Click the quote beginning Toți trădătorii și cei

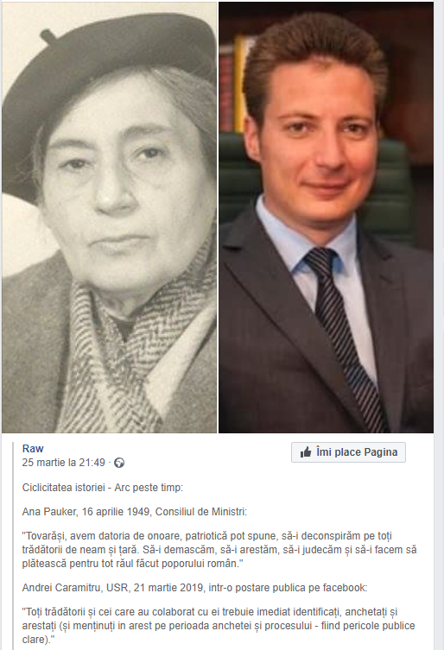click(x=219, y=626)
